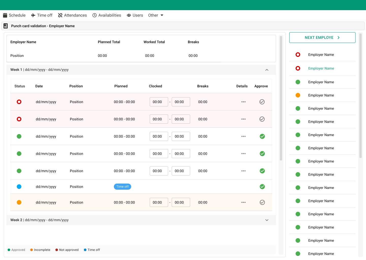
Task: Unapprove the green checkmarked third shift
Action: pyautogui.click(x=262, y=136)
